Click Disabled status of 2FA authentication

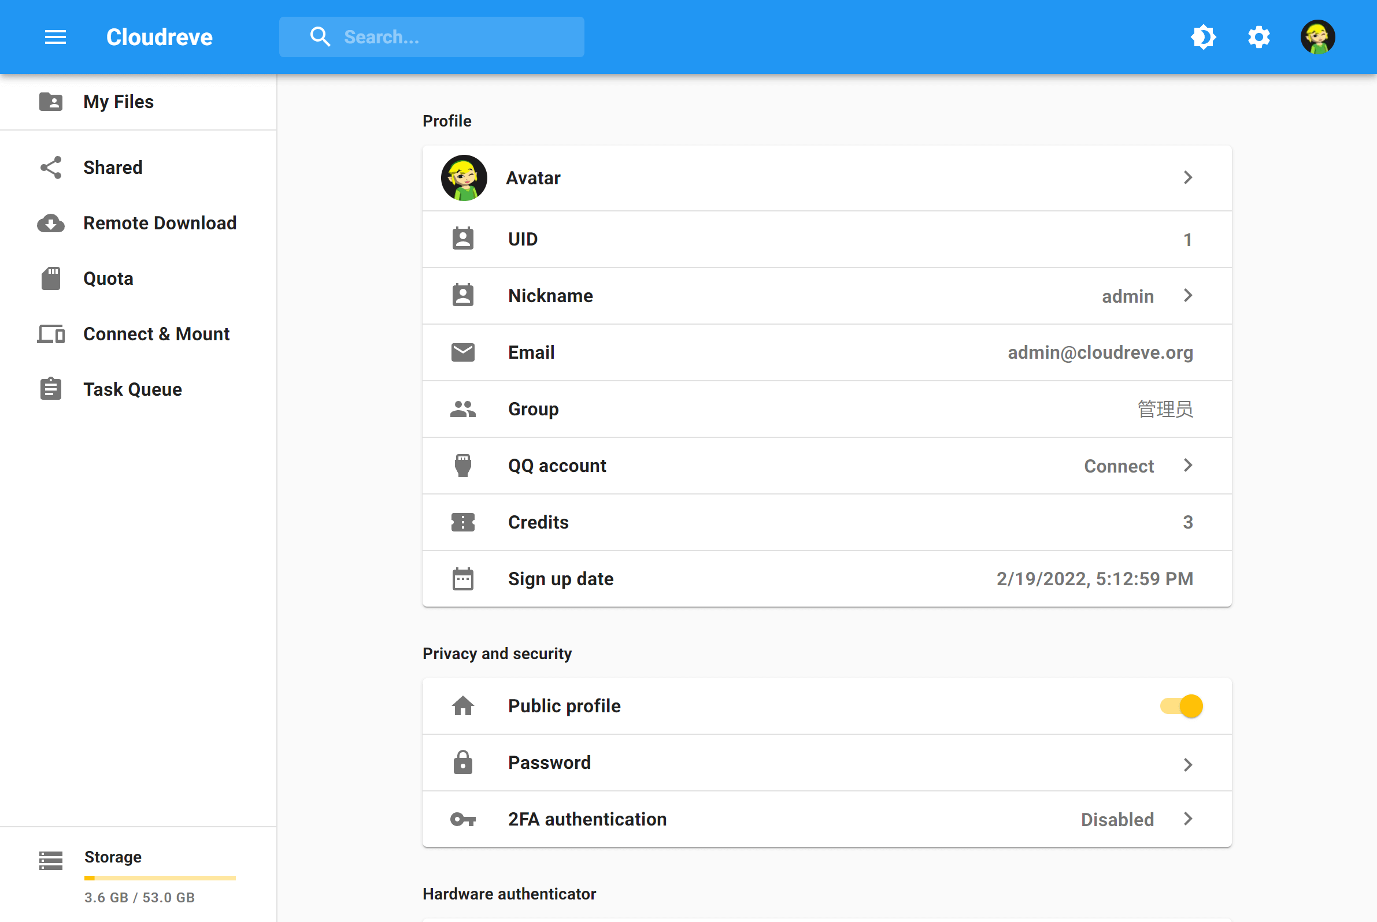pos(1117,819)
